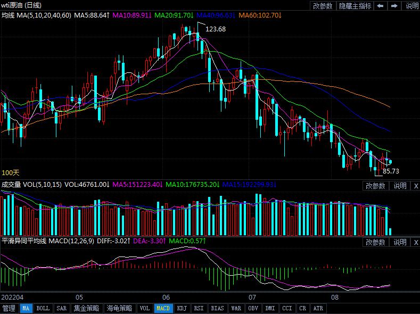Select the RSI indicator tab
This screenshot has width=420, height=314.
pyautogui.click(x=199, y=308)
